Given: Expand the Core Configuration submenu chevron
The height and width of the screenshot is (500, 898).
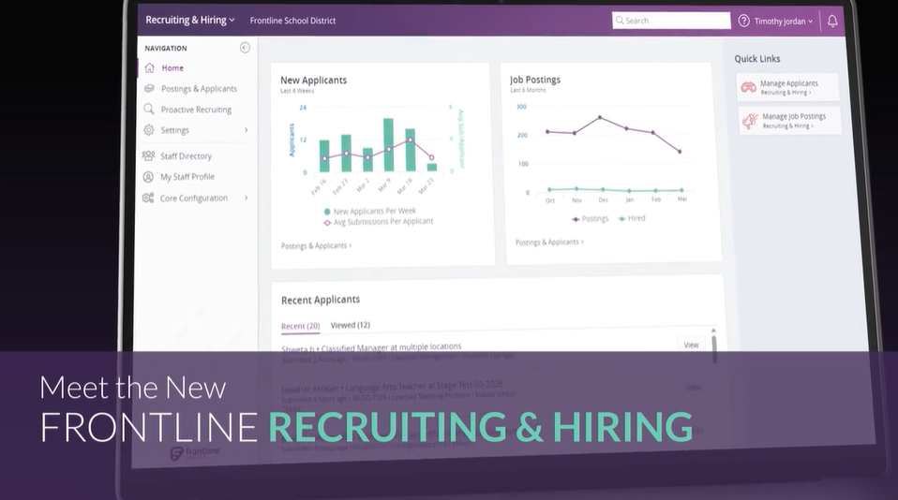Looking at the screenshot, I should click(x=247, y=199).
